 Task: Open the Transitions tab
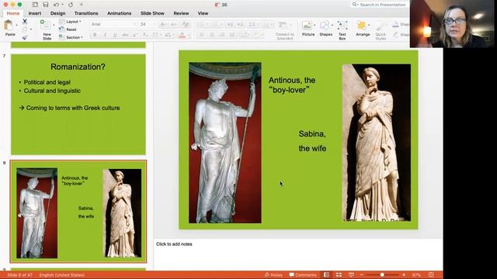coord(86,13)
